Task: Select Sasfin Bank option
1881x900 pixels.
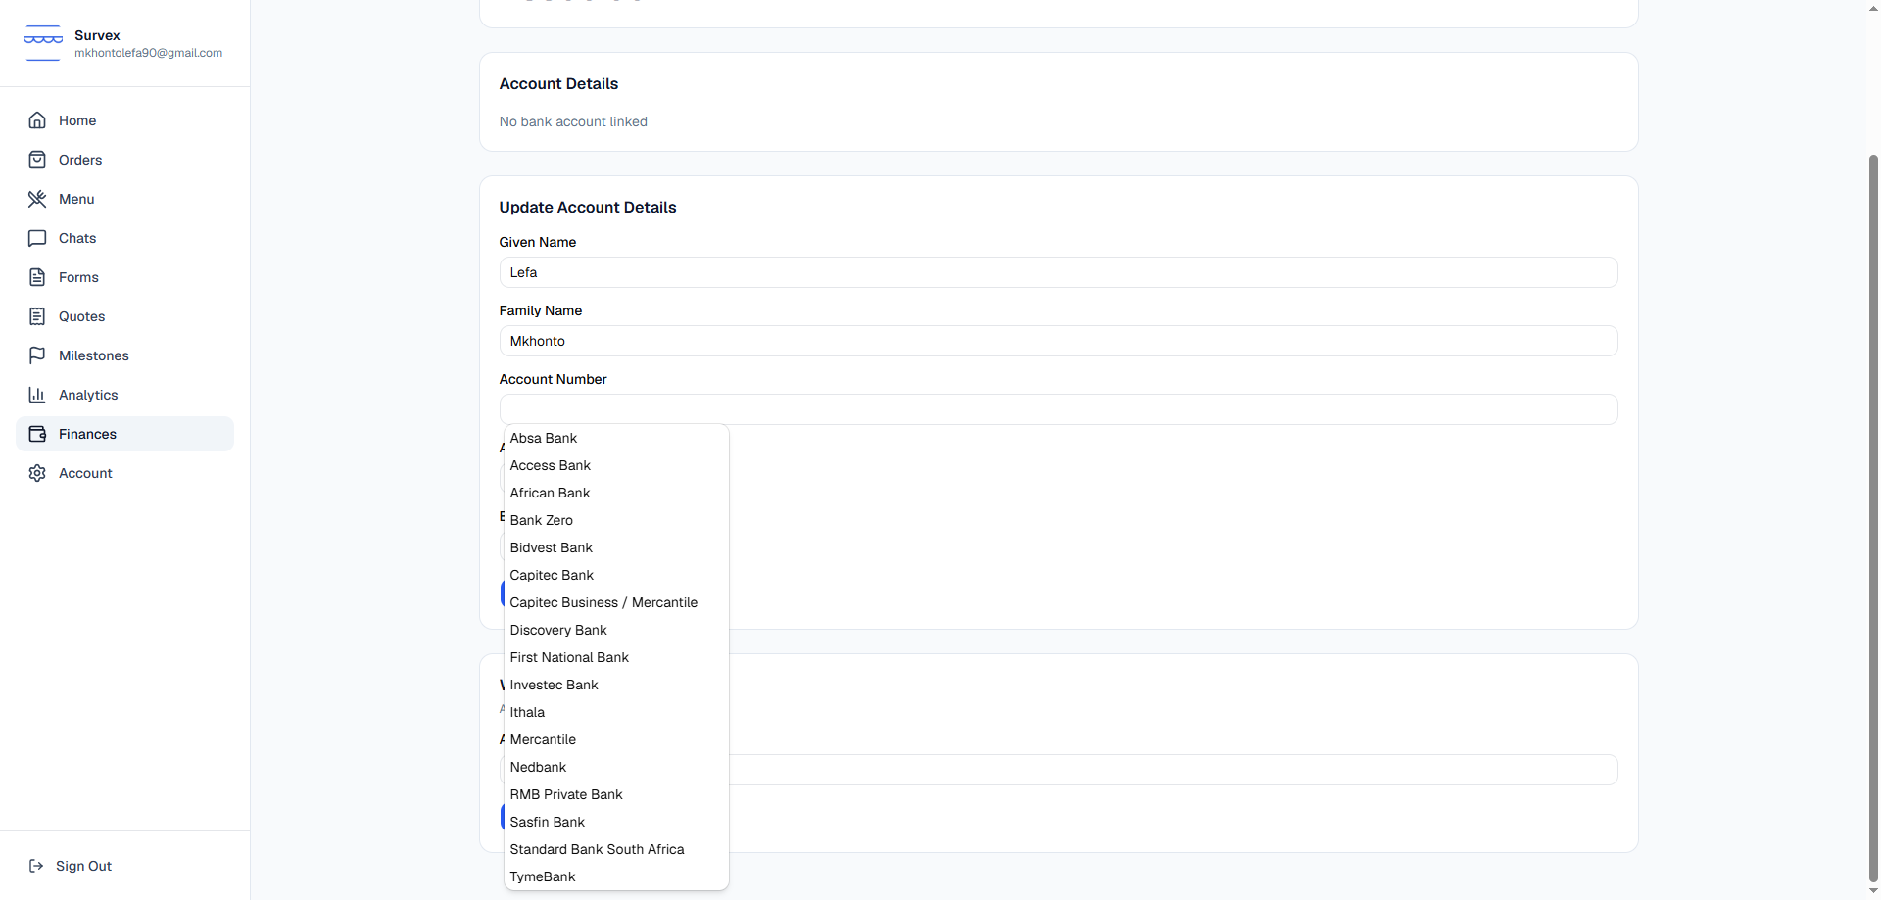Action: [x=616, y=822]
